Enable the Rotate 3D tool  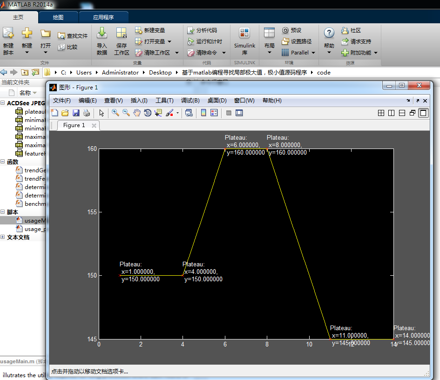(148, 113)
